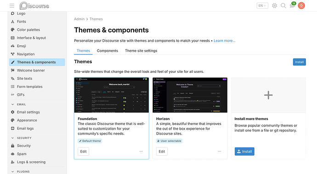The height and width of the screenshot is (174, 317).
Task: Click the plus icon install placeholder
Action: [x=268, y=95]
